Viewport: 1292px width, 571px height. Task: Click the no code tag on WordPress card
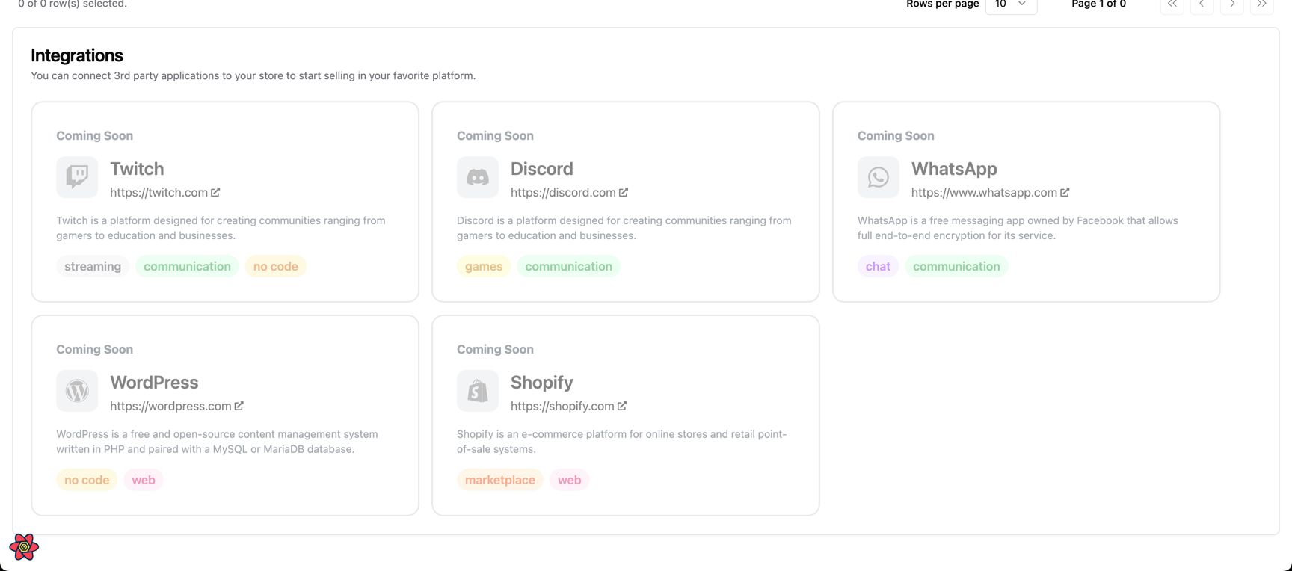coord(87,480)
